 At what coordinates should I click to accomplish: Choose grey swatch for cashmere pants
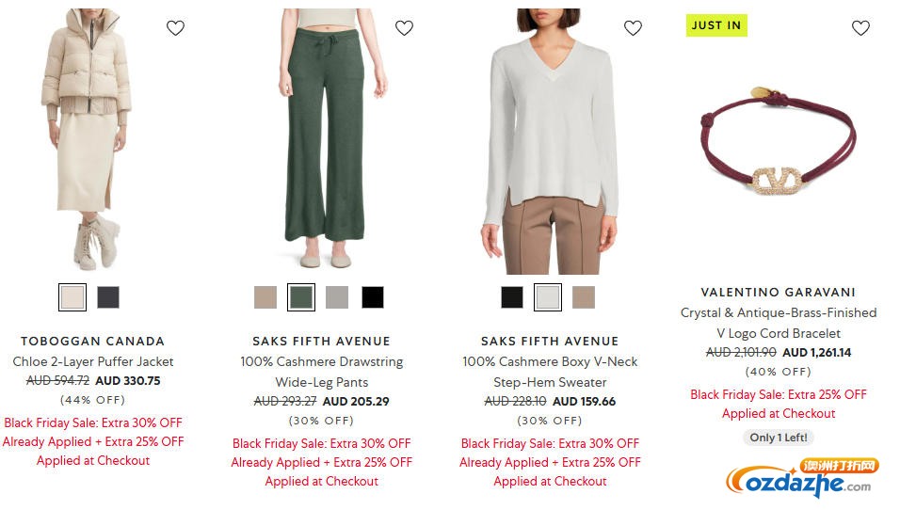337,297
